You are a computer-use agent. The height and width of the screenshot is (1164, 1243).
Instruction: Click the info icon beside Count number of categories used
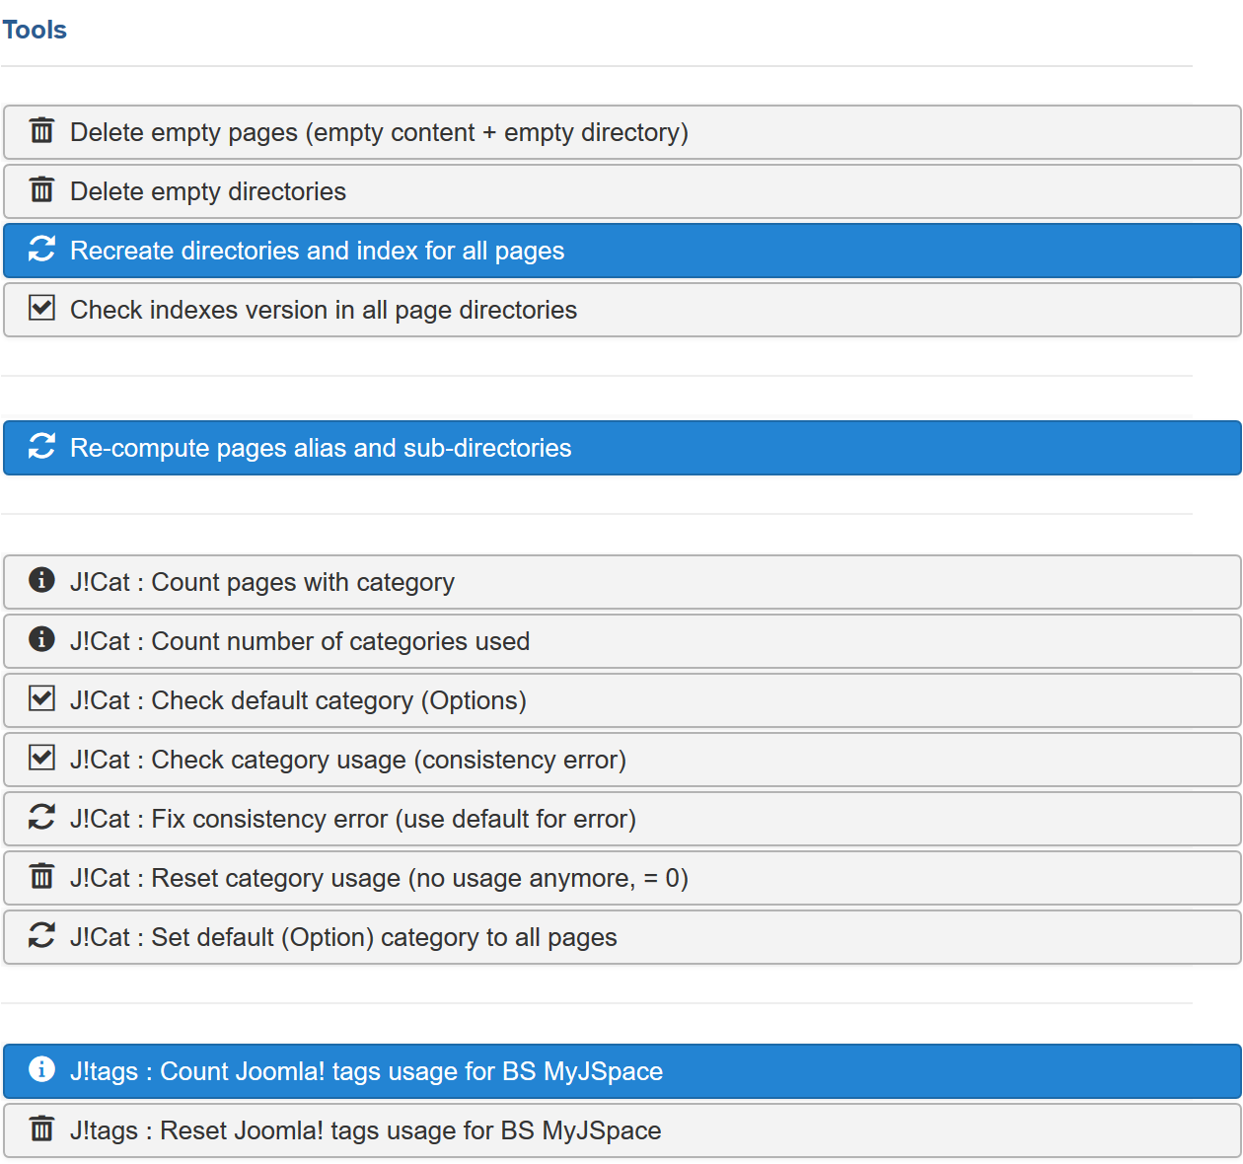[41, 639]
